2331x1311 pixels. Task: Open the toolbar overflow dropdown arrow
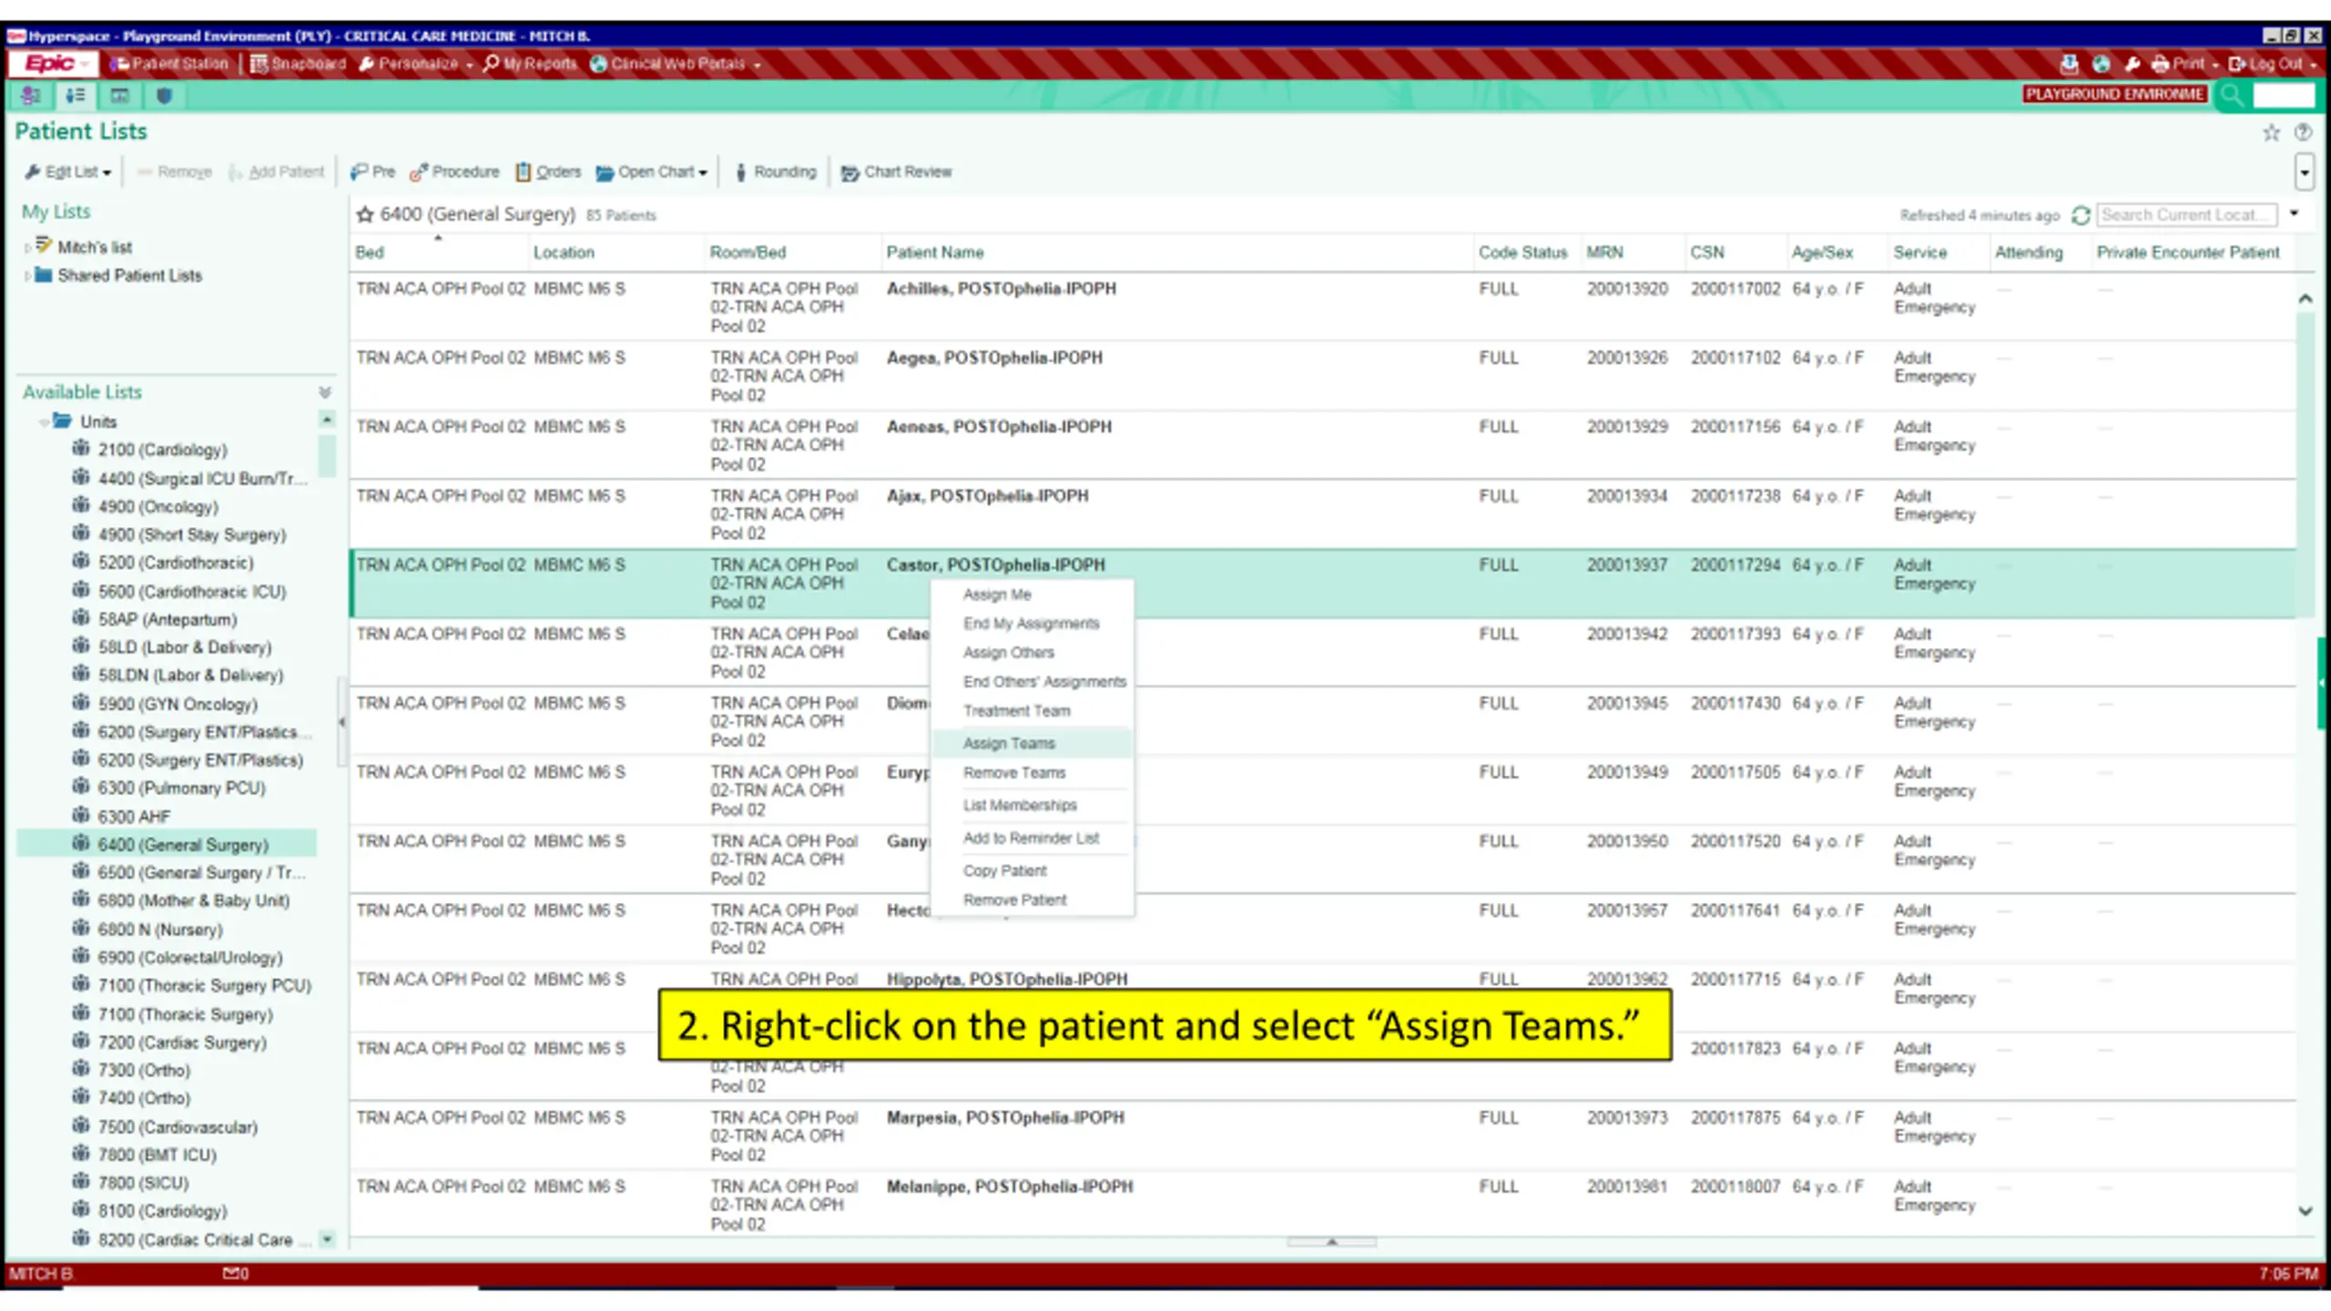[x=2305, y=172]
